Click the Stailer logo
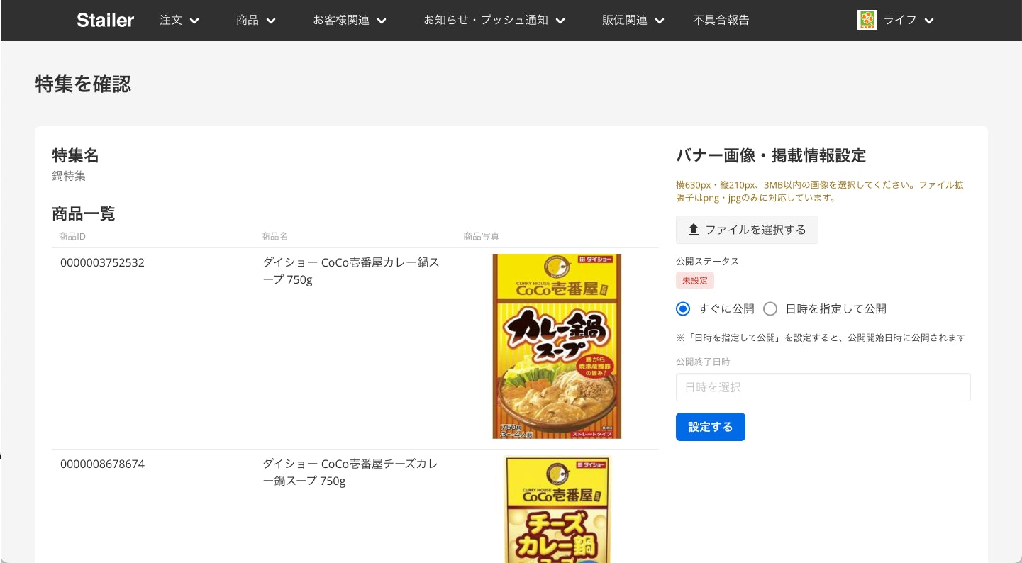The image size is (1022, 563). 105,20
